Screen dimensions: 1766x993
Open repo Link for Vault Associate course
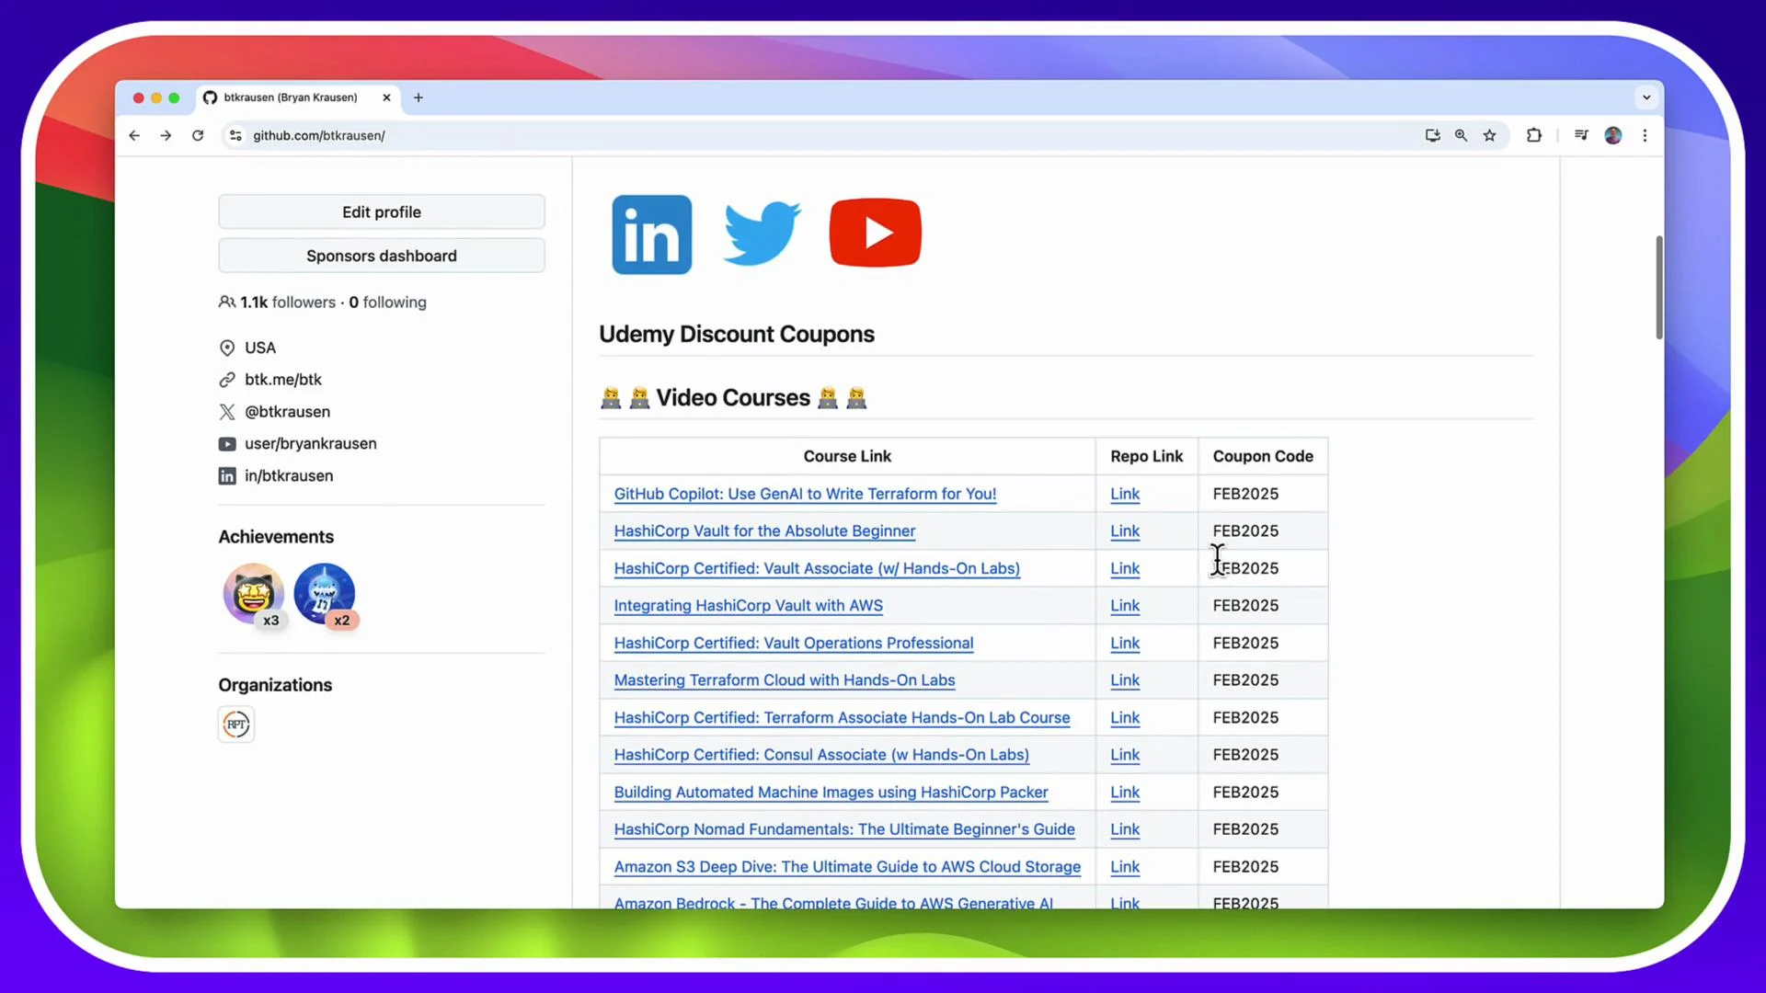tap(1125, 568)
